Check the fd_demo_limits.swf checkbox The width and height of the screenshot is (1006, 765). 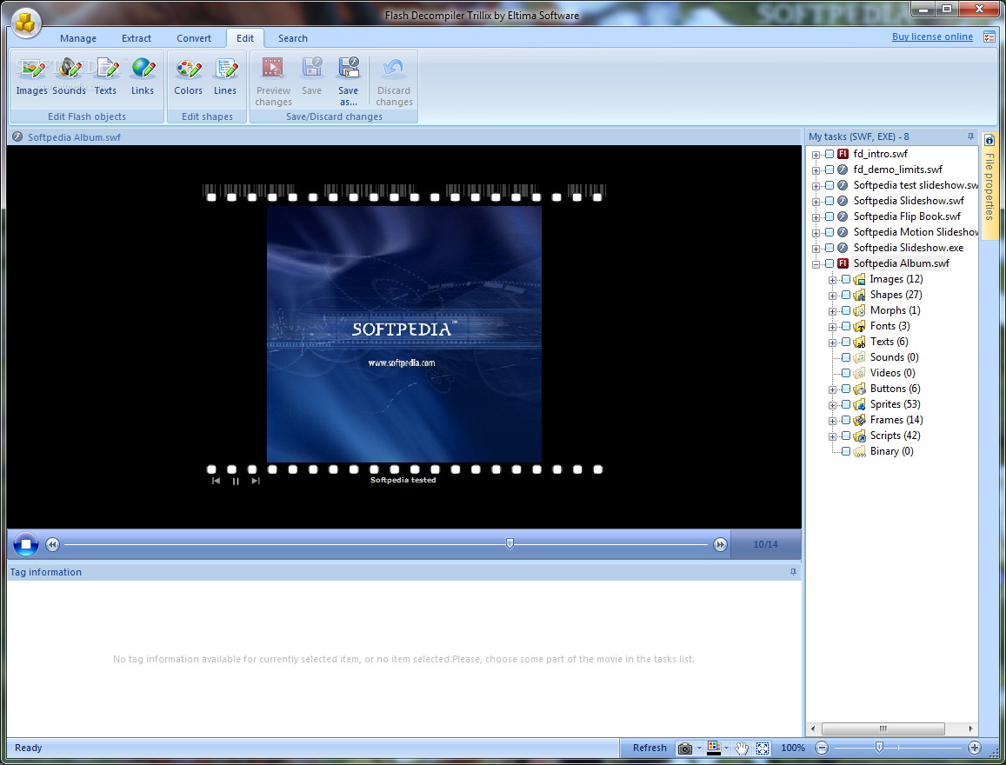829,170
